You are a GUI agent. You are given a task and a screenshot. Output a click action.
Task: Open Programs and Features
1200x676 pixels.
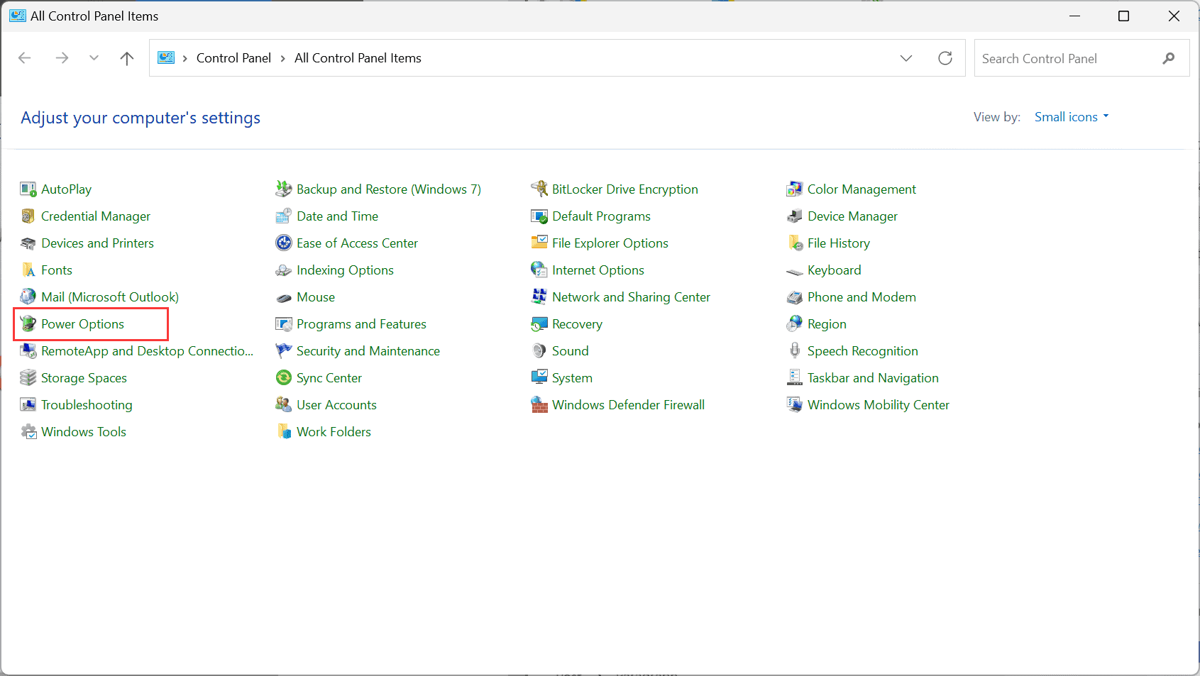pyautogui.click(x=361, y=324)
